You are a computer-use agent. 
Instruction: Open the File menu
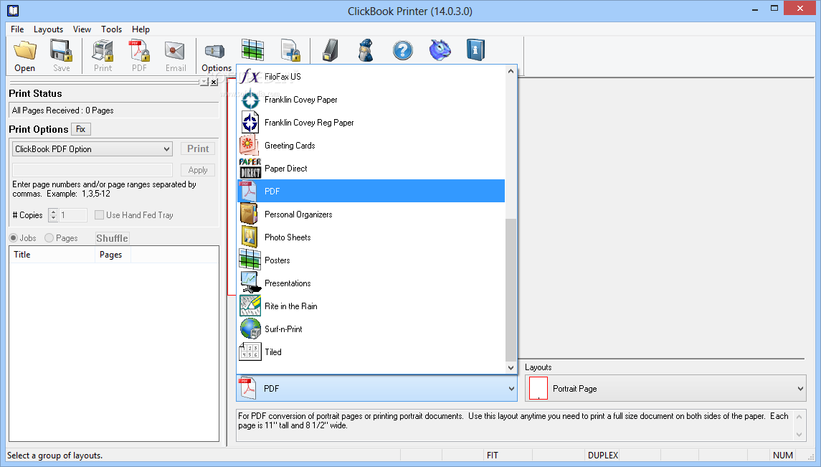click(17, 29)
